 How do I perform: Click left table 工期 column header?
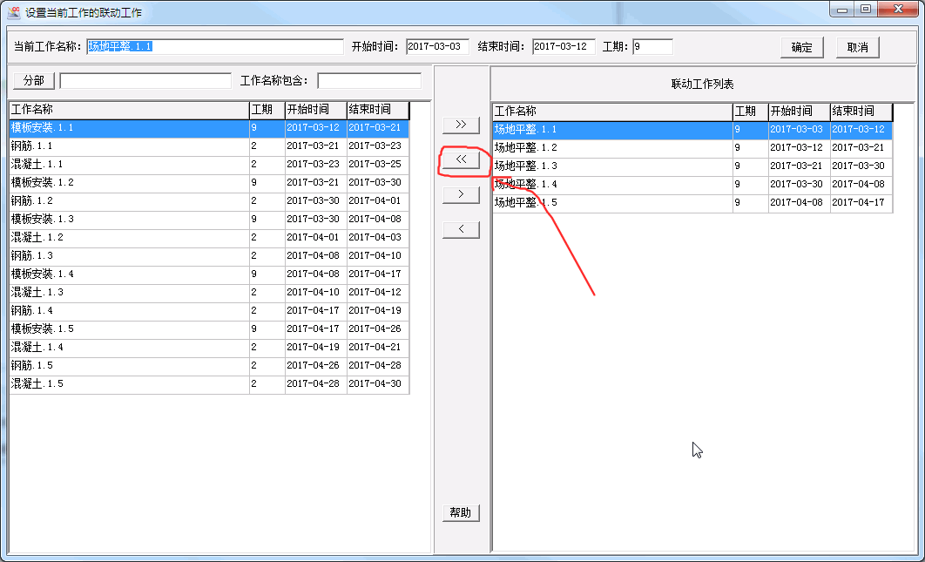267,110
